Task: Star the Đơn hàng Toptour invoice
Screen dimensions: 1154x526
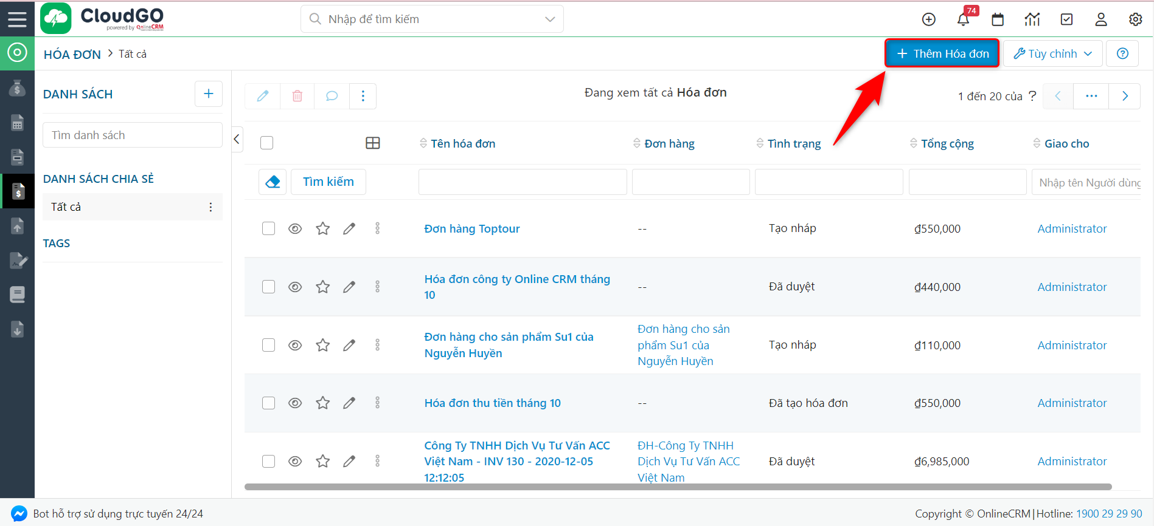Action: [x=322, y=228]
